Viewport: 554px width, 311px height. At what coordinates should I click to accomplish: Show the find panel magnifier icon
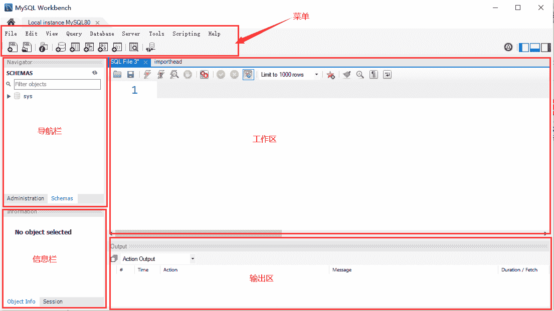pyautogui.click(x=360, y=75)
